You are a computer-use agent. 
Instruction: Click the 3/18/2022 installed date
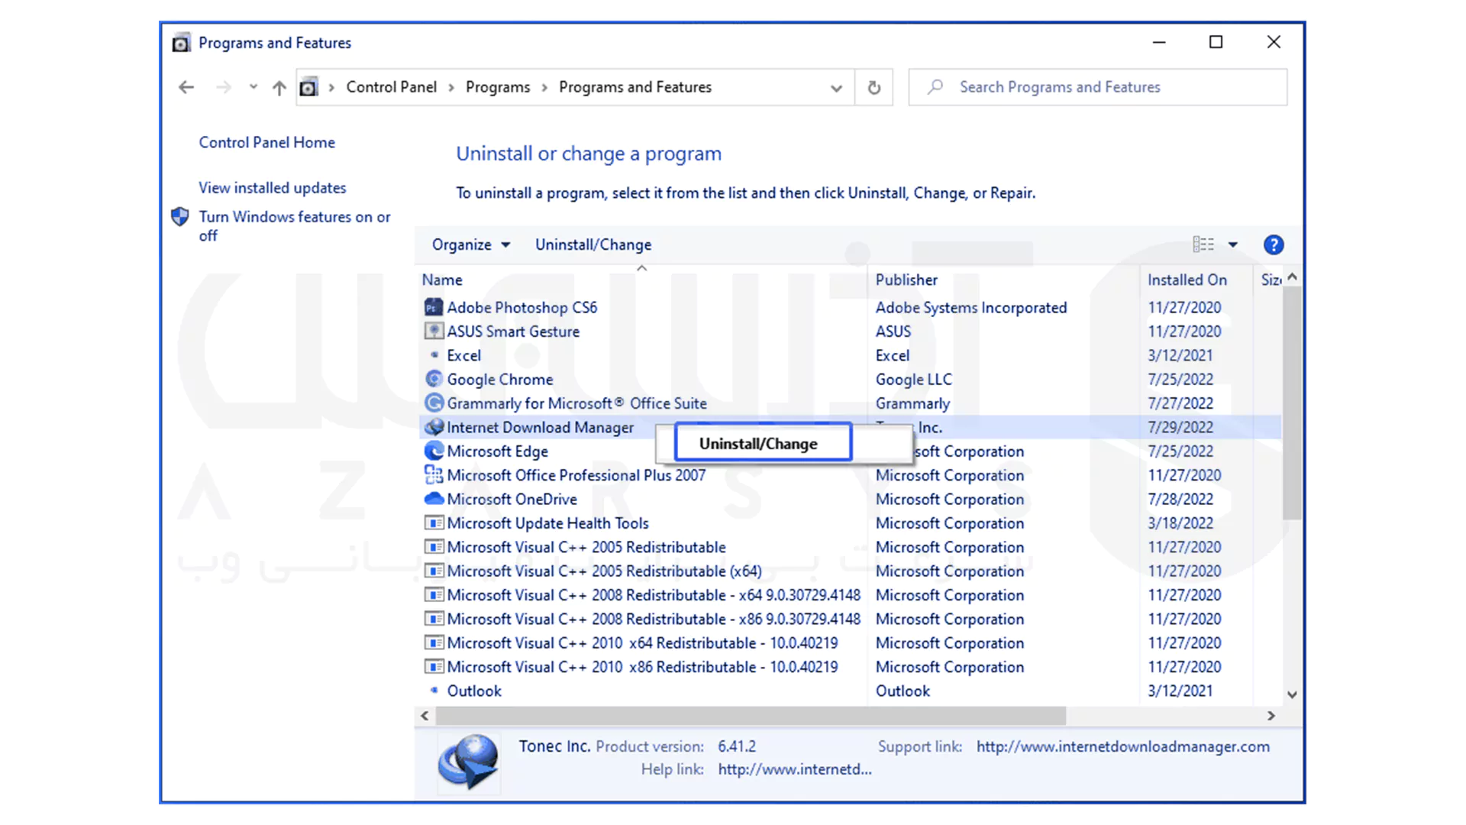point(1180,522)
